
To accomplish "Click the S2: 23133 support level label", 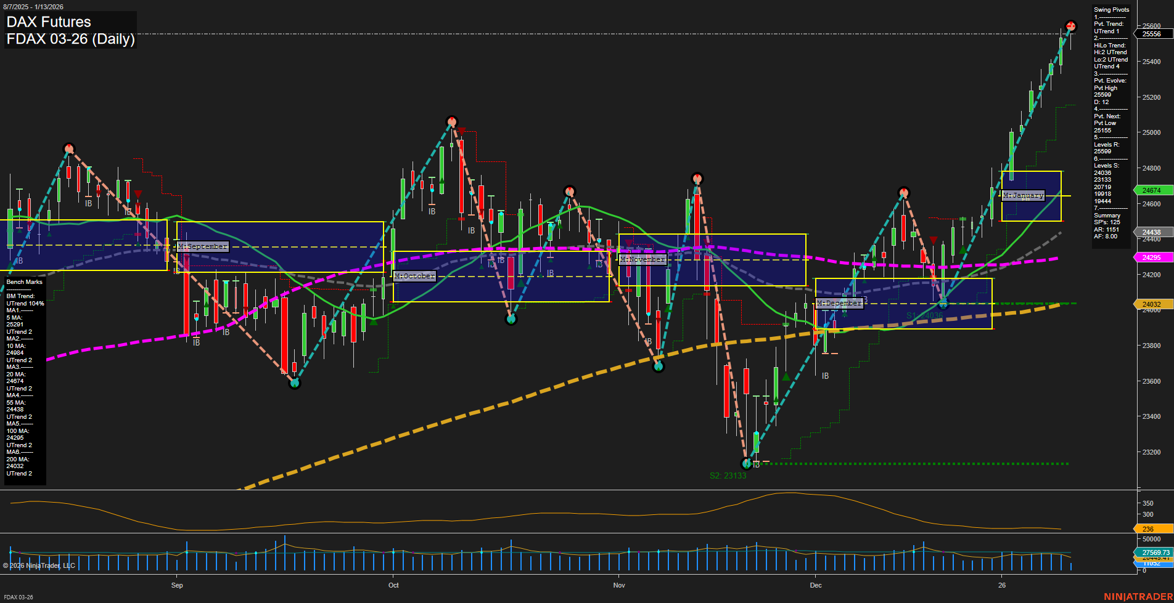I will 728,474.
